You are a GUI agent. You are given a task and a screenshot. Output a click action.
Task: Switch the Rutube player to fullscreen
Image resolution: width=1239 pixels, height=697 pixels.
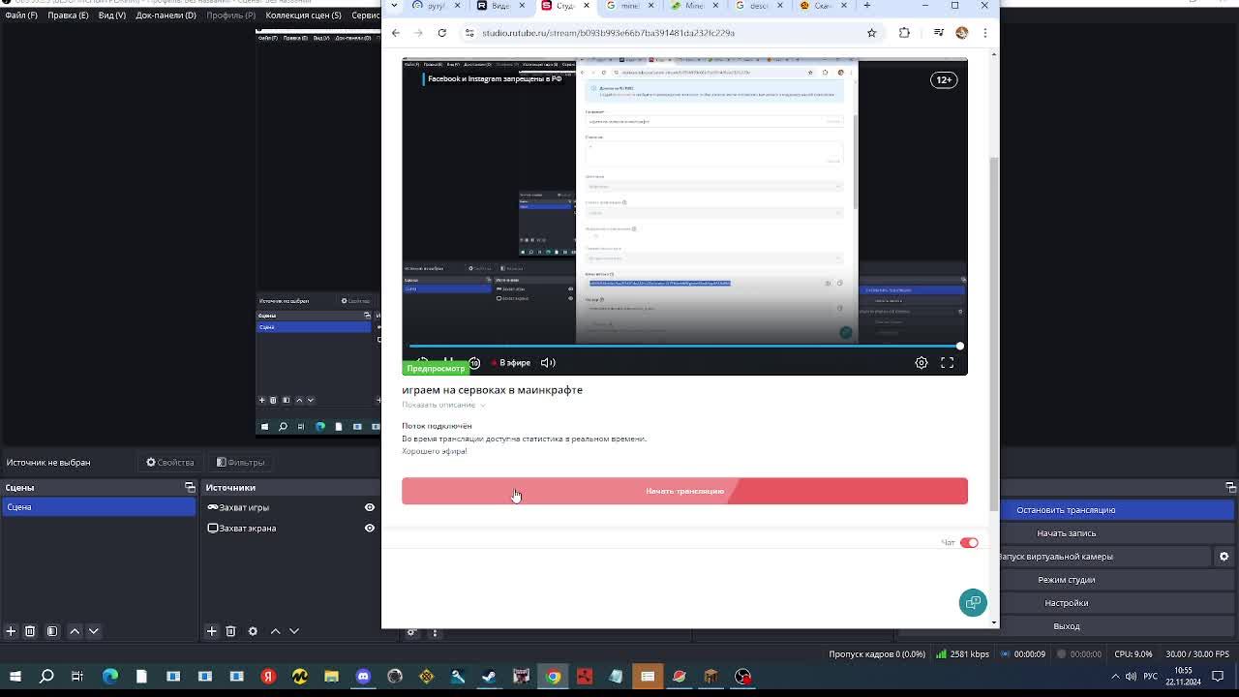(x=948, y=363)
